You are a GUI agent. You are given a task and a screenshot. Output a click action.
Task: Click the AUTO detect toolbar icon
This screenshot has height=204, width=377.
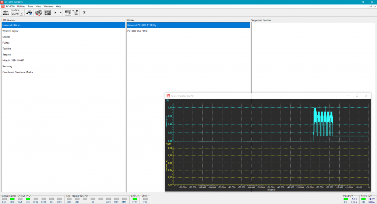tap(48, 12)
